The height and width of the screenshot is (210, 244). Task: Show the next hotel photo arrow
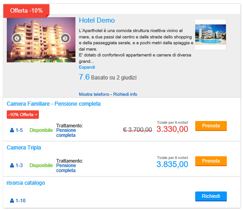65,38
